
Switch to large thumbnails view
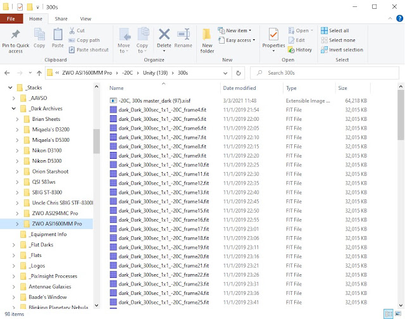coord(398,314)
